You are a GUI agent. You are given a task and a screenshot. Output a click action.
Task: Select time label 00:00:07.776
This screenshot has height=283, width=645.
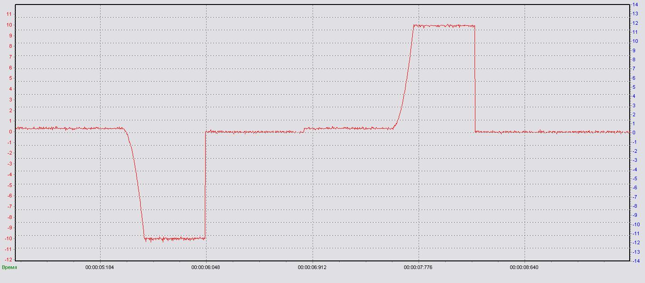pyautogui.click(x=418, y=267)
